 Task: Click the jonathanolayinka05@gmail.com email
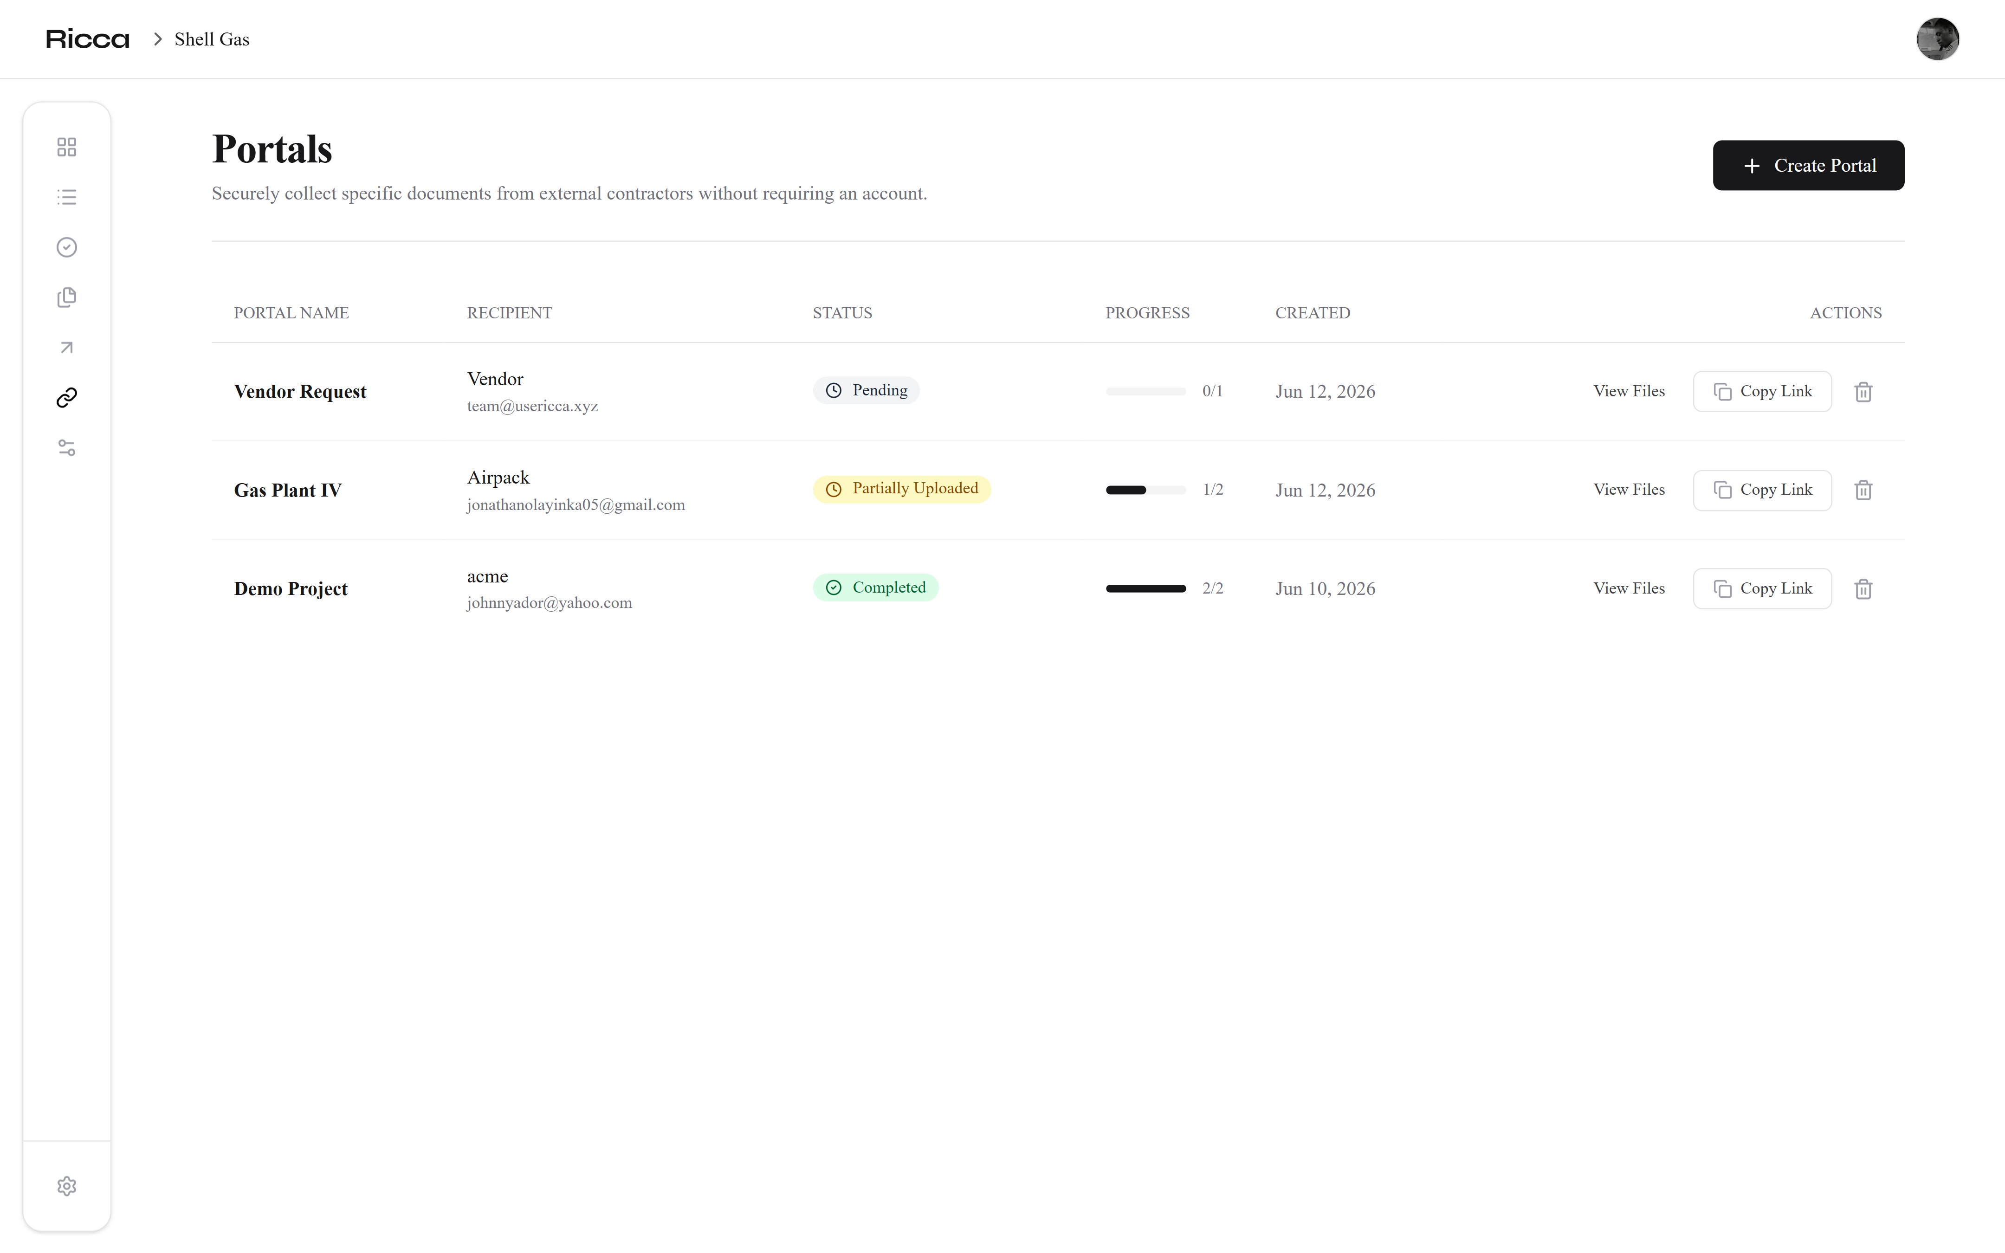pos(576,505)
